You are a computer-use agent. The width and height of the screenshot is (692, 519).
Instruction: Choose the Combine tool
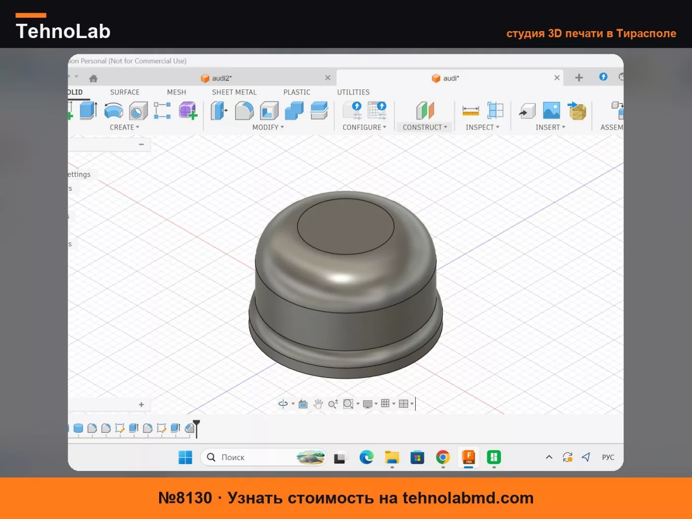(294, 110)
